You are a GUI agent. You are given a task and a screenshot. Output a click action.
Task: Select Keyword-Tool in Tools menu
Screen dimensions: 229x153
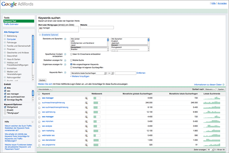click(x=19, y=21)
